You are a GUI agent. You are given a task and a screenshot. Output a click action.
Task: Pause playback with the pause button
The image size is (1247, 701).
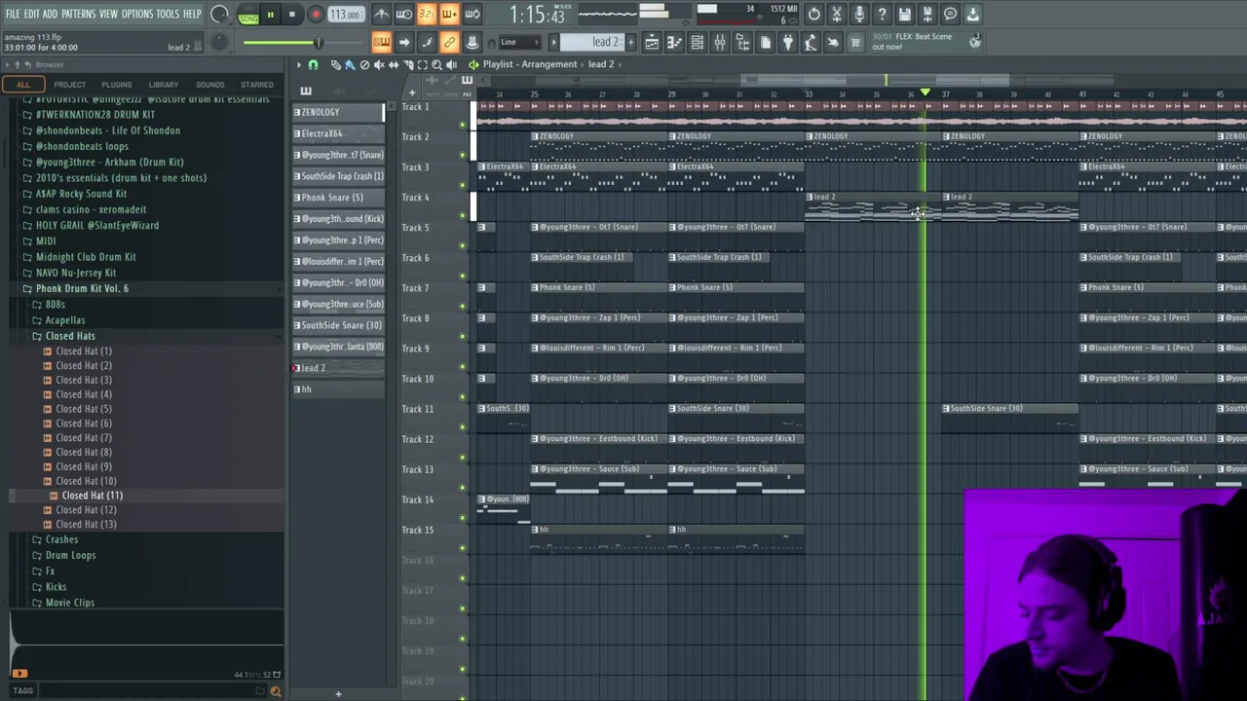[x=270, y=15]
